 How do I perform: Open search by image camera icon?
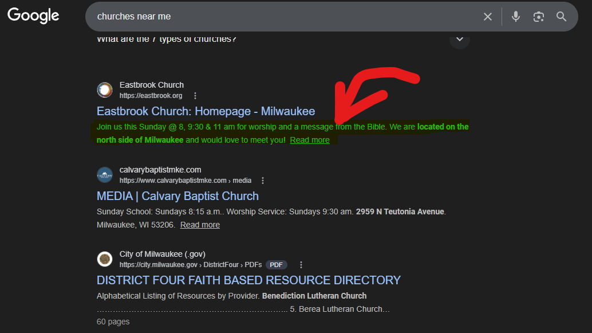pyautogui.click(x=538, y=17)
